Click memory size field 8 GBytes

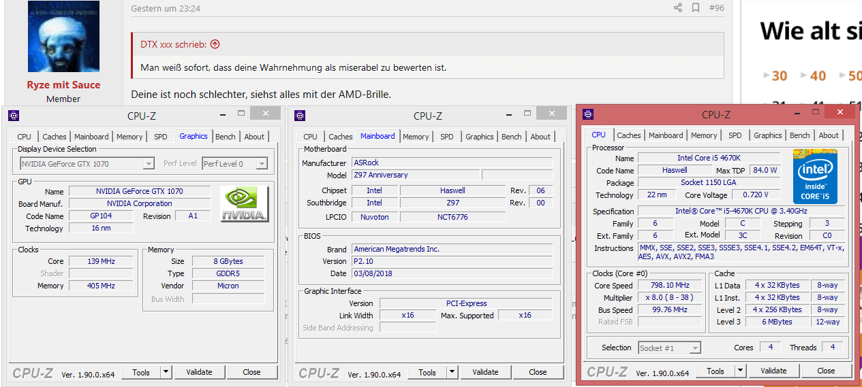(228, 261)
